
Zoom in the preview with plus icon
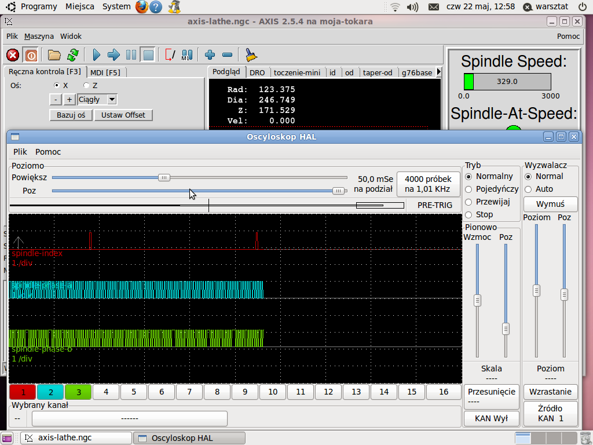(x=210, y=55)
